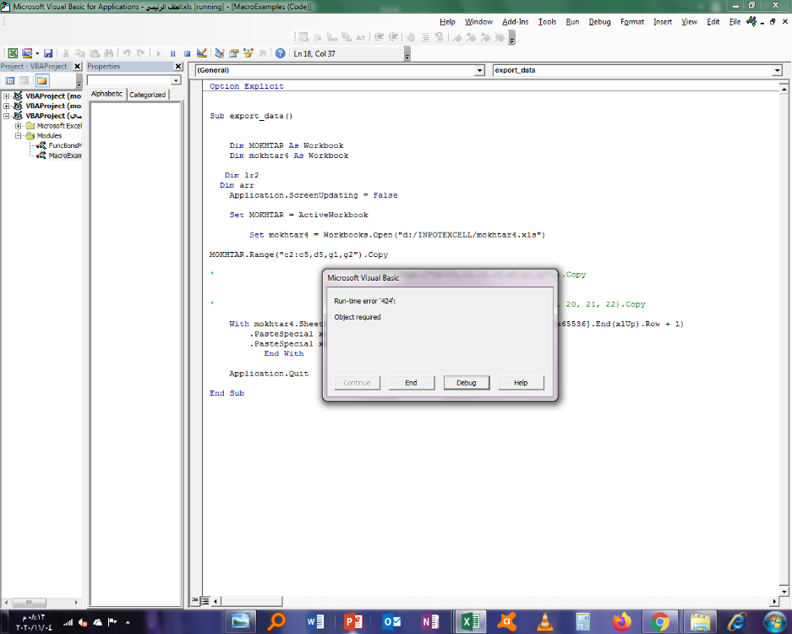Open the (General) object dropdown

point(480,70)
